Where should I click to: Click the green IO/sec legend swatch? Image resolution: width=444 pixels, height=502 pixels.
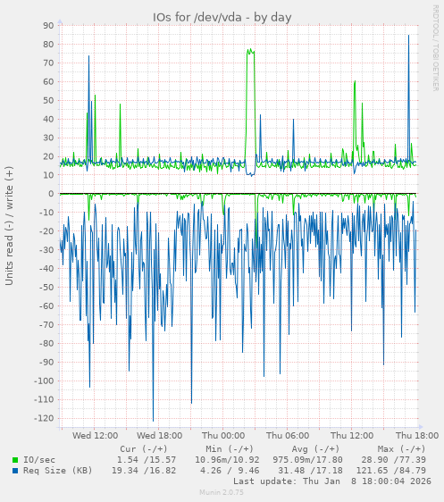tap(15, 460)
